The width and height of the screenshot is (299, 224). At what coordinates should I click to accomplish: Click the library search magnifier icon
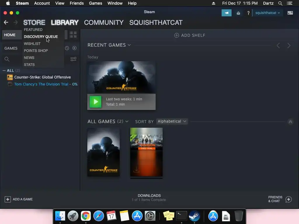pyautogui.click(x=7, y=59)
